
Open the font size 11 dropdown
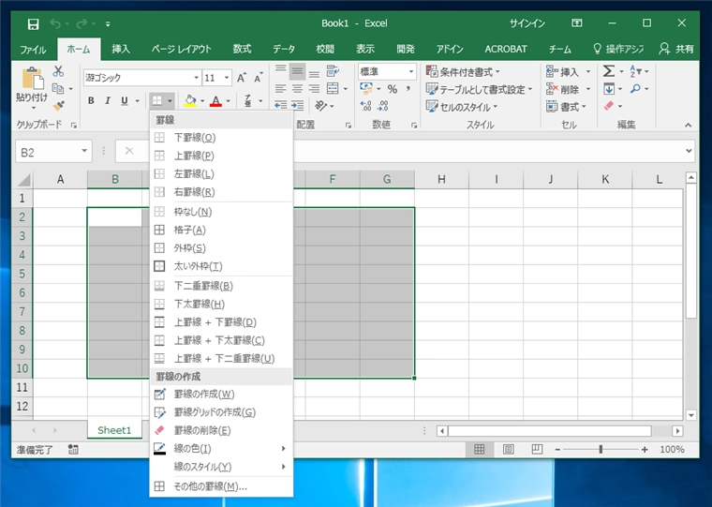tap(226, 78)
